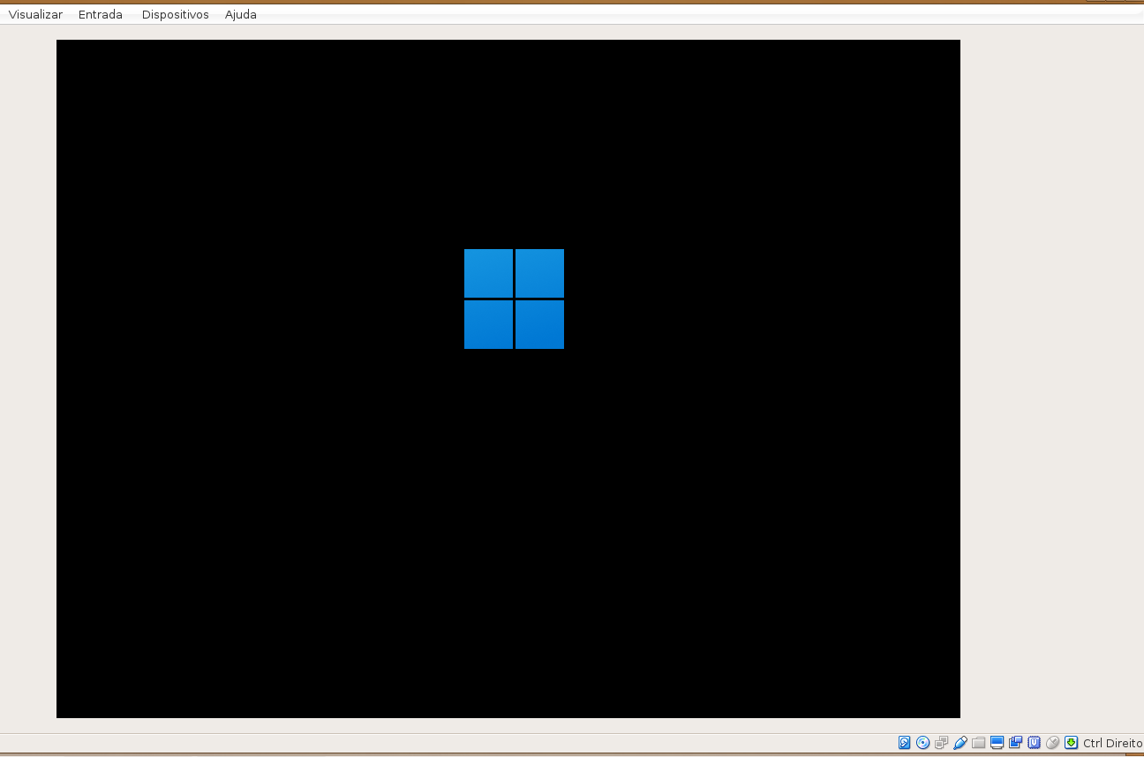This screenshot has width=1144, height=757.
Task: Click the Windows logo on the boot screen
Action: click(x=514, y=299)
